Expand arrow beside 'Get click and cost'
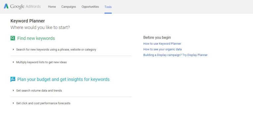This screenshot has height=126, width=253. coord(13,103)
